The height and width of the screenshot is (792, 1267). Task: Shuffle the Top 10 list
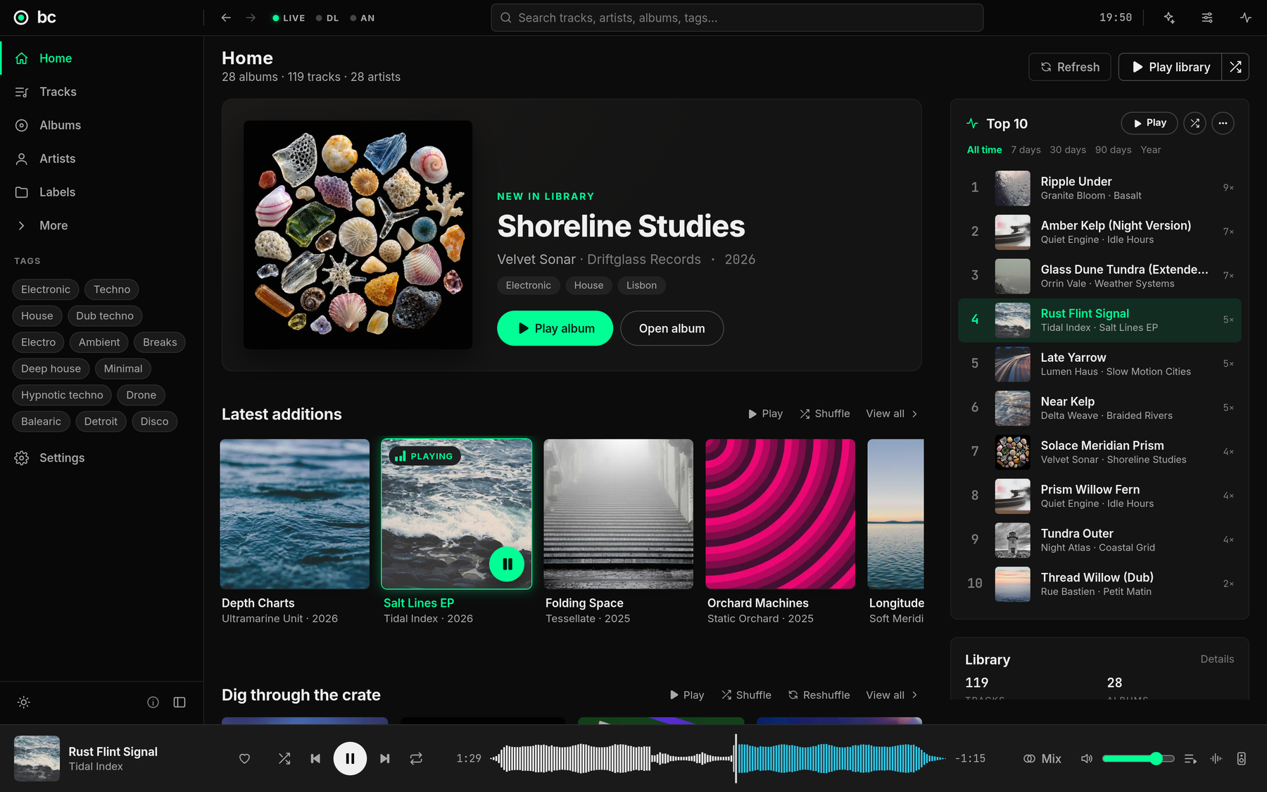click(1194, 123)
